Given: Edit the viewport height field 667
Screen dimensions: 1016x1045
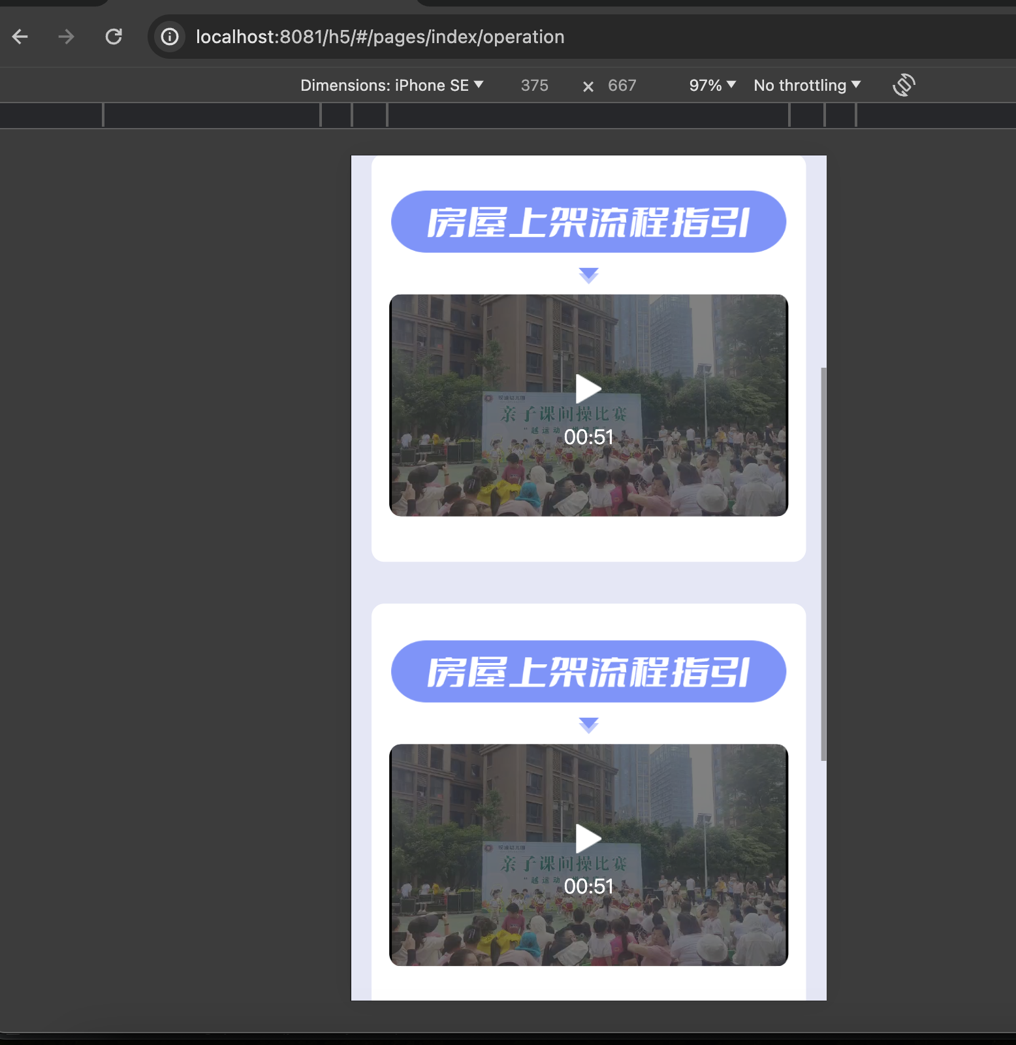Looking at the screenshot, I should pyautogui.click(x=622, y=86).
